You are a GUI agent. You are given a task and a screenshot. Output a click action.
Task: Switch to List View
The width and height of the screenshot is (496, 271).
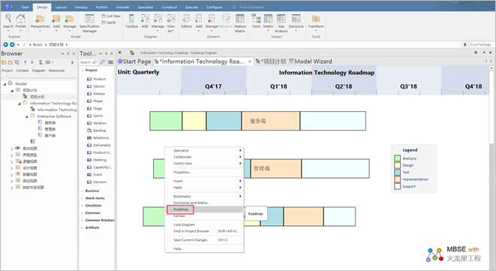click(x=111, y=16)
